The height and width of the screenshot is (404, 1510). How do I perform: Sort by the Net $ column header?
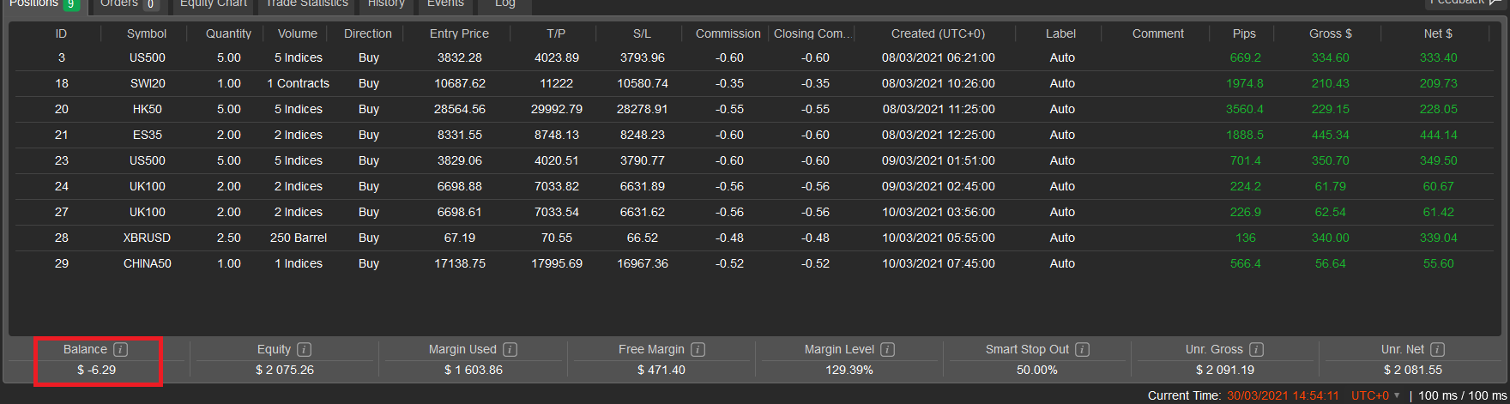point(1438,33)
